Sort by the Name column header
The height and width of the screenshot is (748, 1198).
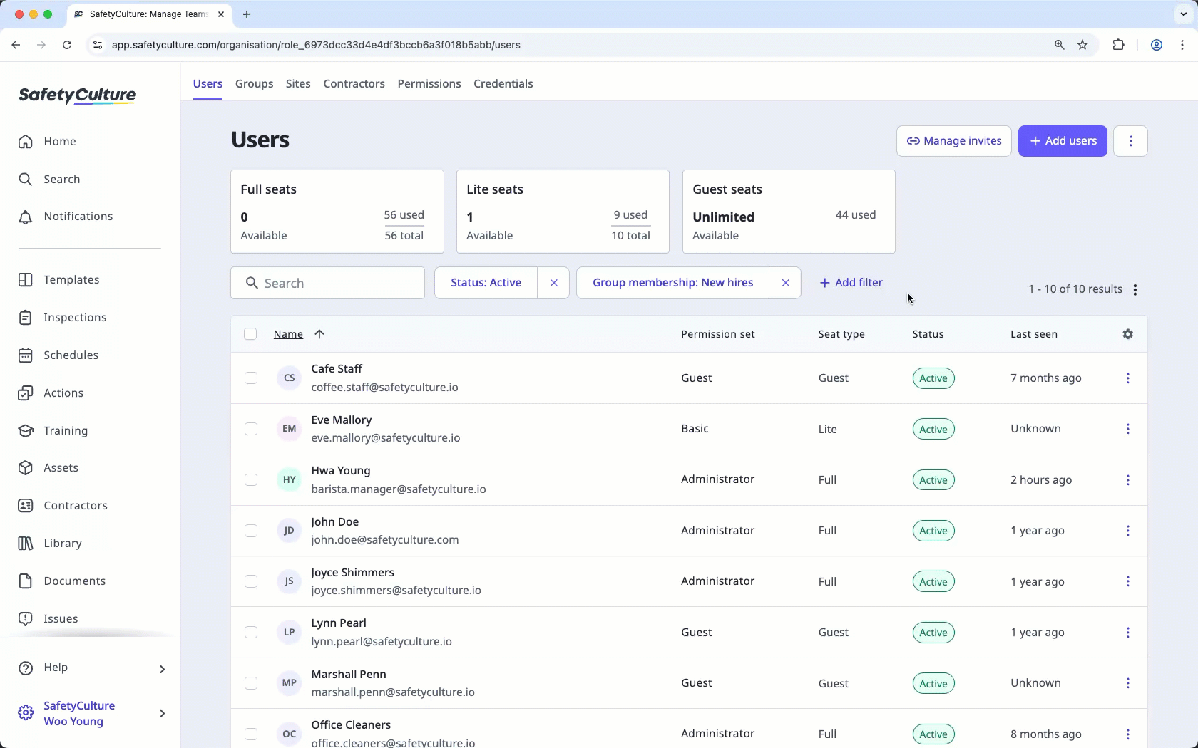(288, 334)
